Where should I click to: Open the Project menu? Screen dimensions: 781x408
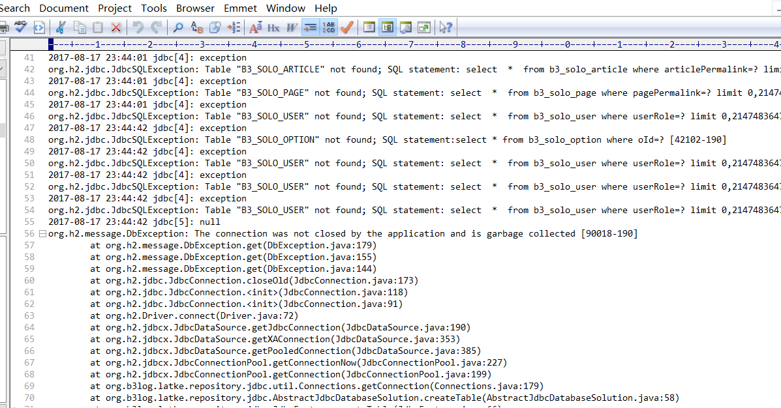click(x=115, y=8)
